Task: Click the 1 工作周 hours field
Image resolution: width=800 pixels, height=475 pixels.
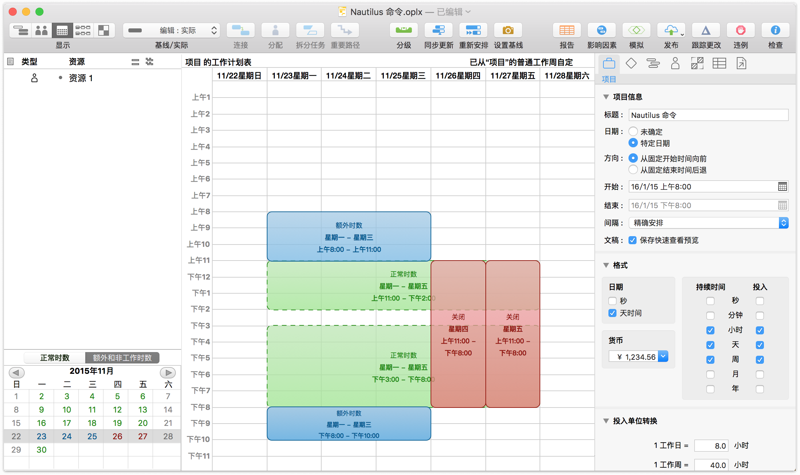Action: 711,465
